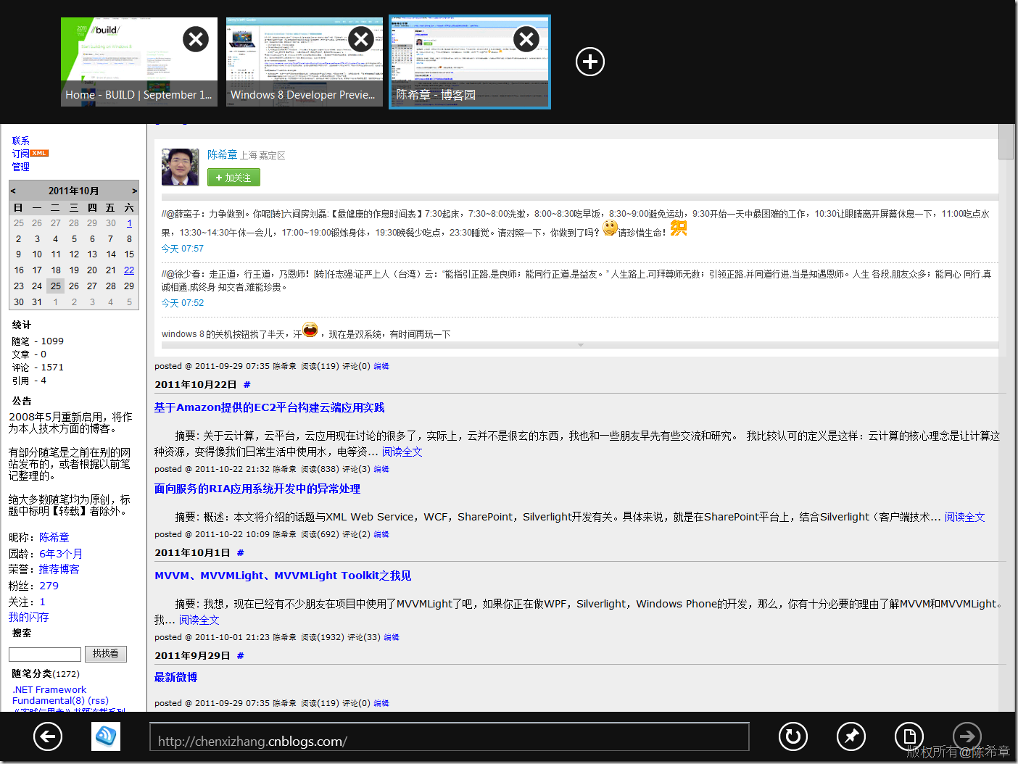
Task: Open the page tools icon
Action: pyautogui.click(x=909, y=737)
